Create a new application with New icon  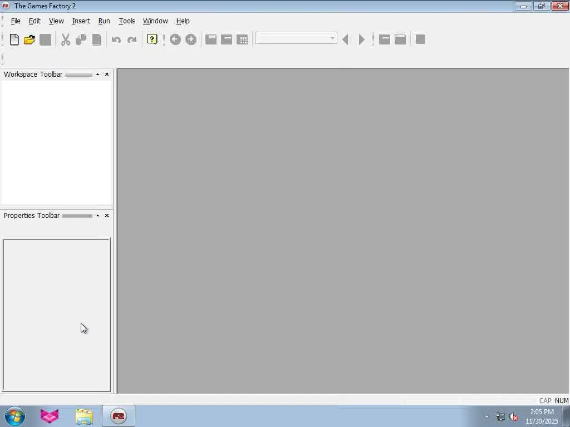[14, 39]
